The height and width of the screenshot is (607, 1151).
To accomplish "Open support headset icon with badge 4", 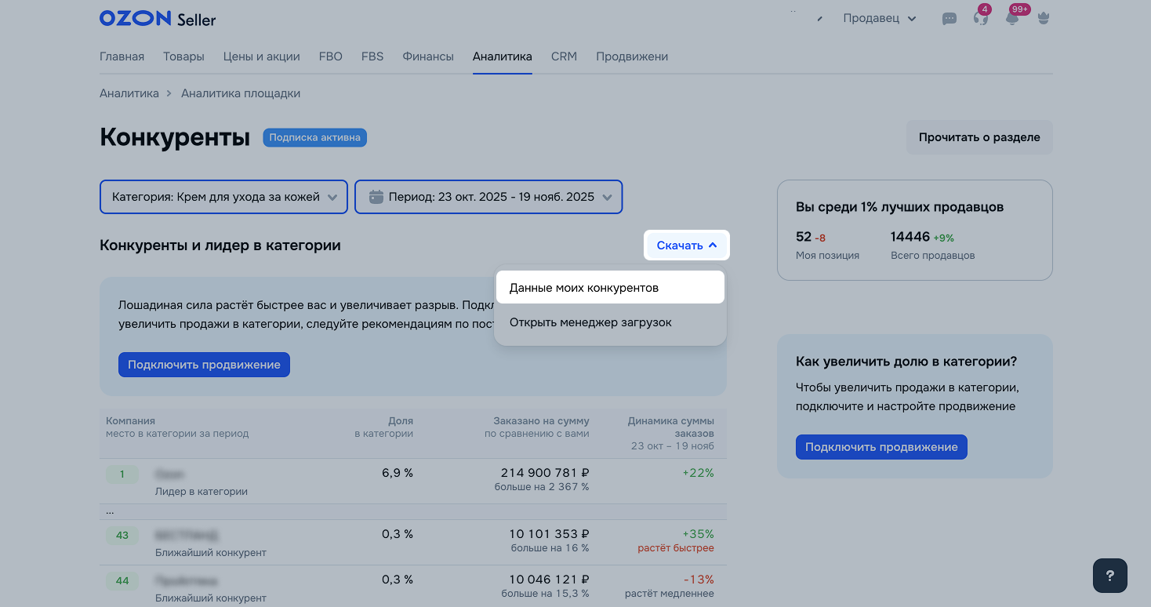I will [x=980, y=19].
